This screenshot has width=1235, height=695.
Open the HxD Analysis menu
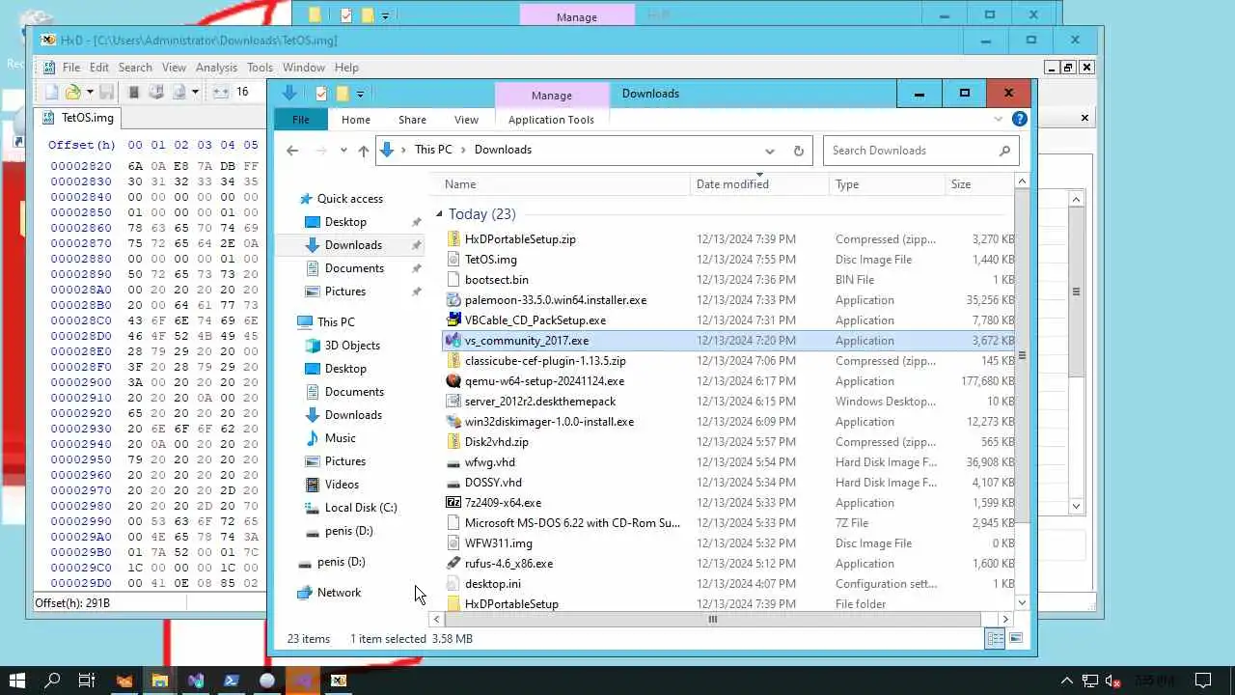click(216, 68)
